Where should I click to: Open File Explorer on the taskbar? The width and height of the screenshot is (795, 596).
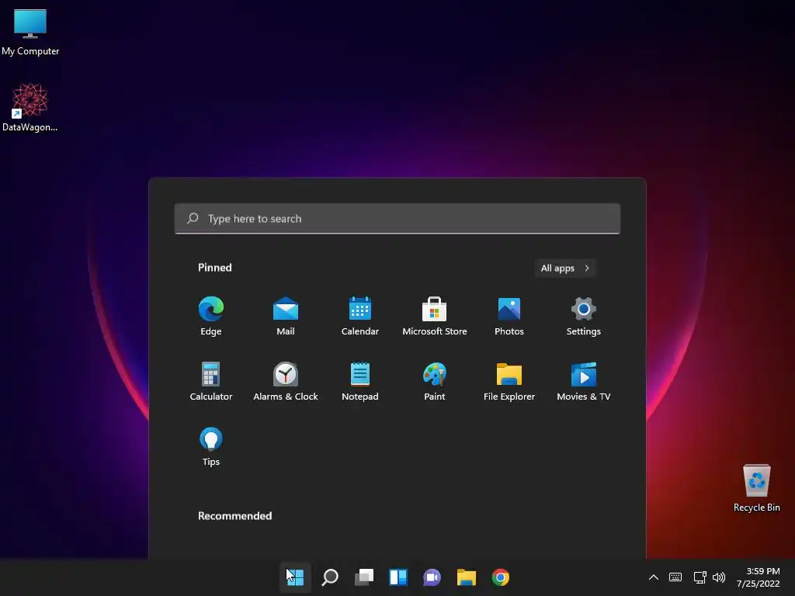tap(467, 577)
